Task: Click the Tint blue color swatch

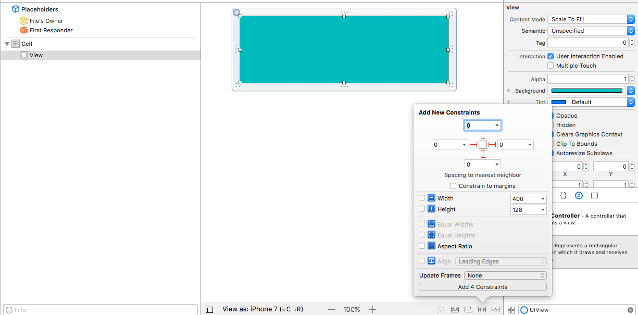Action: (x=558, y=102)
